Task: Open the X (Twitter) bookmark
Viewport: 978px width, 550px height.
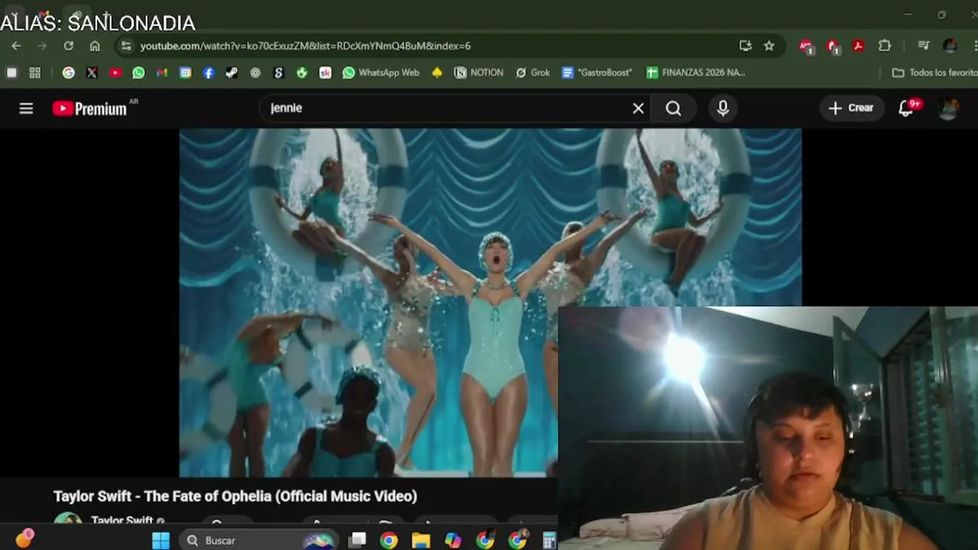Action: point(92,73)
